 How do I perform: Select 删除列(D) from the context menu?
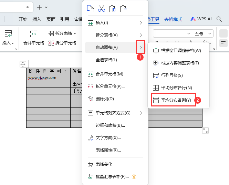[x=115, y=99]
